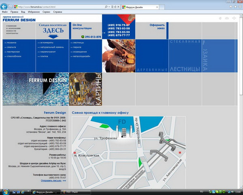Open the Правка menu
This screenshot has width=243, height=195.
14,12
